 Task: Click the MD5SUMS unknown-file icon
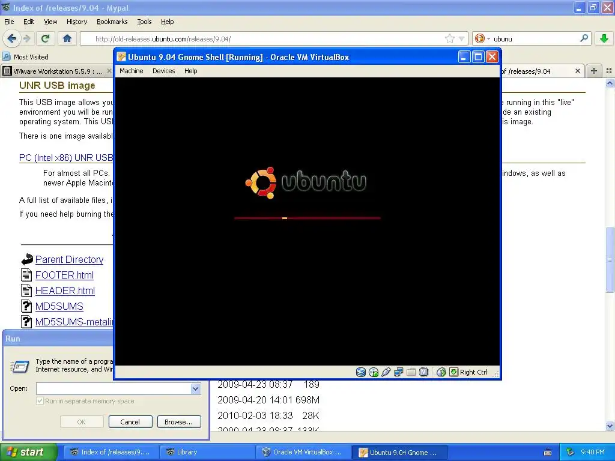[x=26, y=306]
